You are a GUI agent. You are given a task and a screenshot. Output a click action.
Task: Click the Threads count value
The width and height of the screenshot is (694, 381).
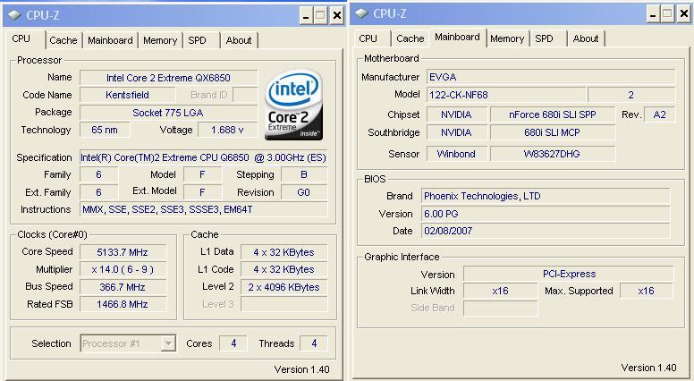coord(314,343)
